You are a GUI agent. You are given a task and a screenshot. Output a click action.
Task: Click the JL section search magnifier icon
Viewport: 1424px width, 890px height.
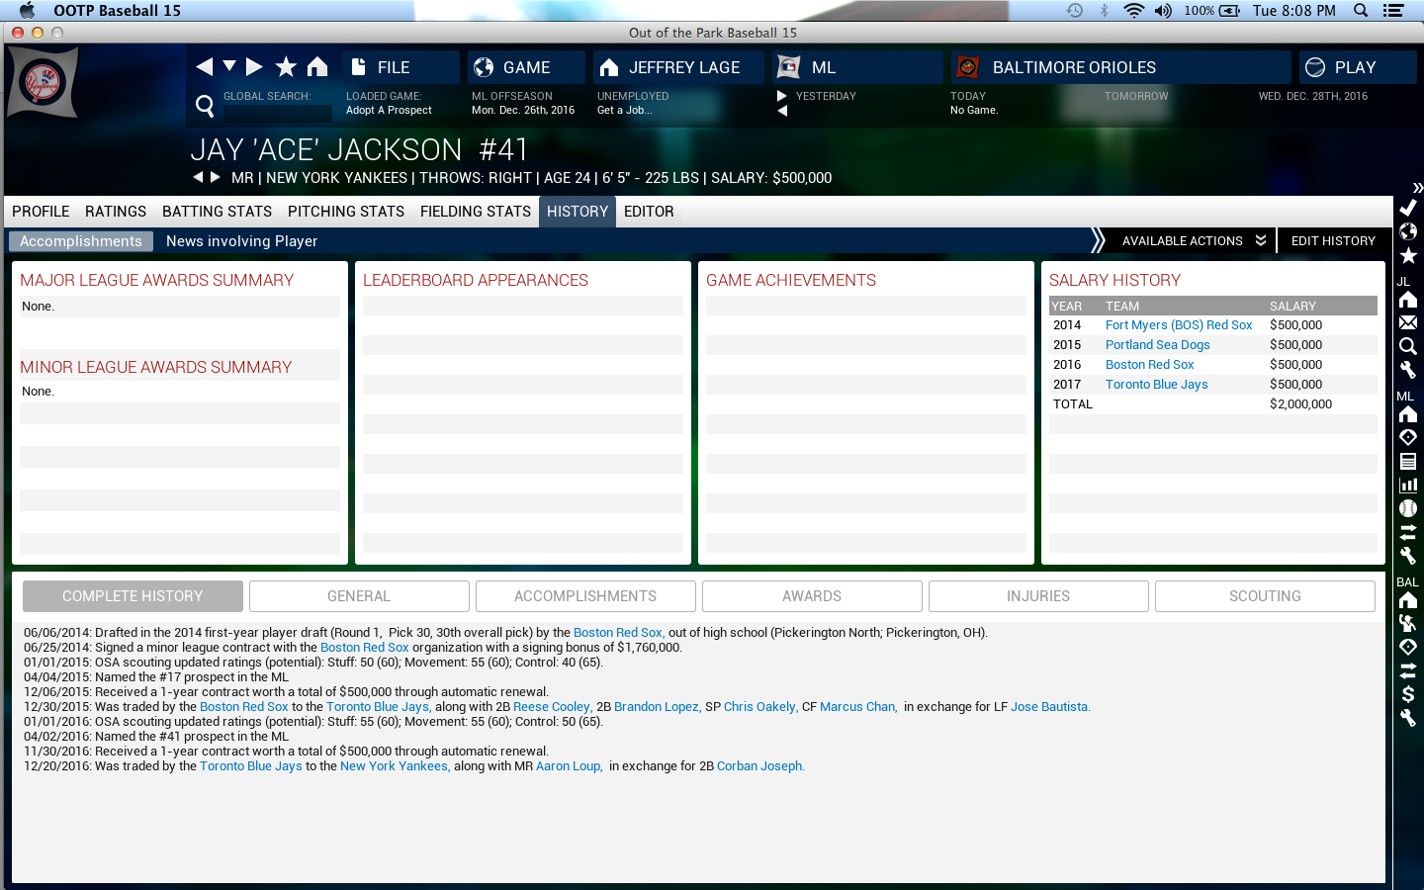coord(1408,346)
